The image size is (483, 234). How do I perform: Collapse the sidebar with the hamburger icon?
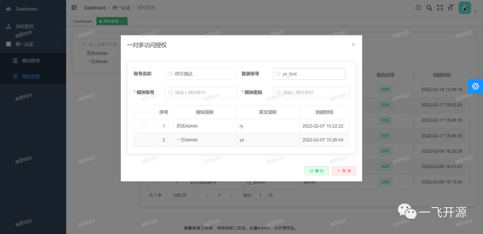(x=74, y=8)
